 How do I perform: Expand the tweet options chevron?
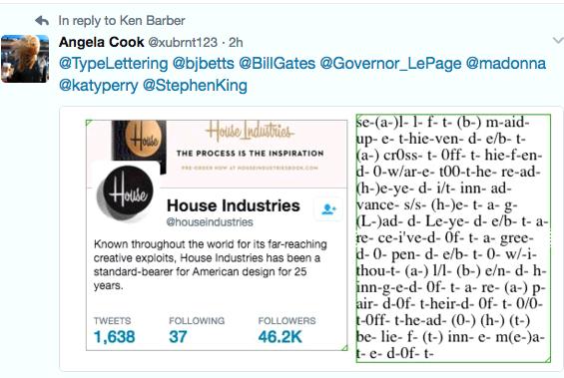click(x=558, y=40)
